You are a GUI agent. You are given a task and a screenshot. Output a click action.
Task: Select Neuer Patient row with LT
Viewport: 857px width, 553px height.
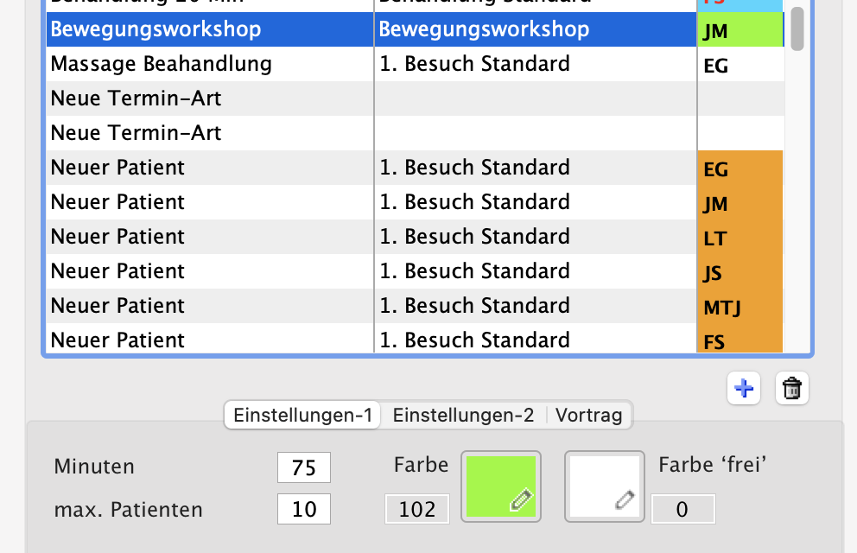click(x=117, y=237)
